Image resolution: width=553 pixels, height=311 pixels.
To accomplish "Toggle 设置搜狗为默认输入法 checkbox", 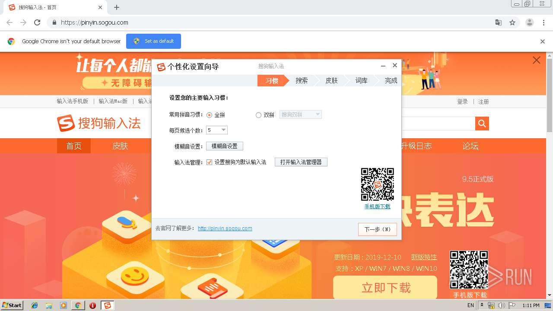I will (x=210, y=162).
